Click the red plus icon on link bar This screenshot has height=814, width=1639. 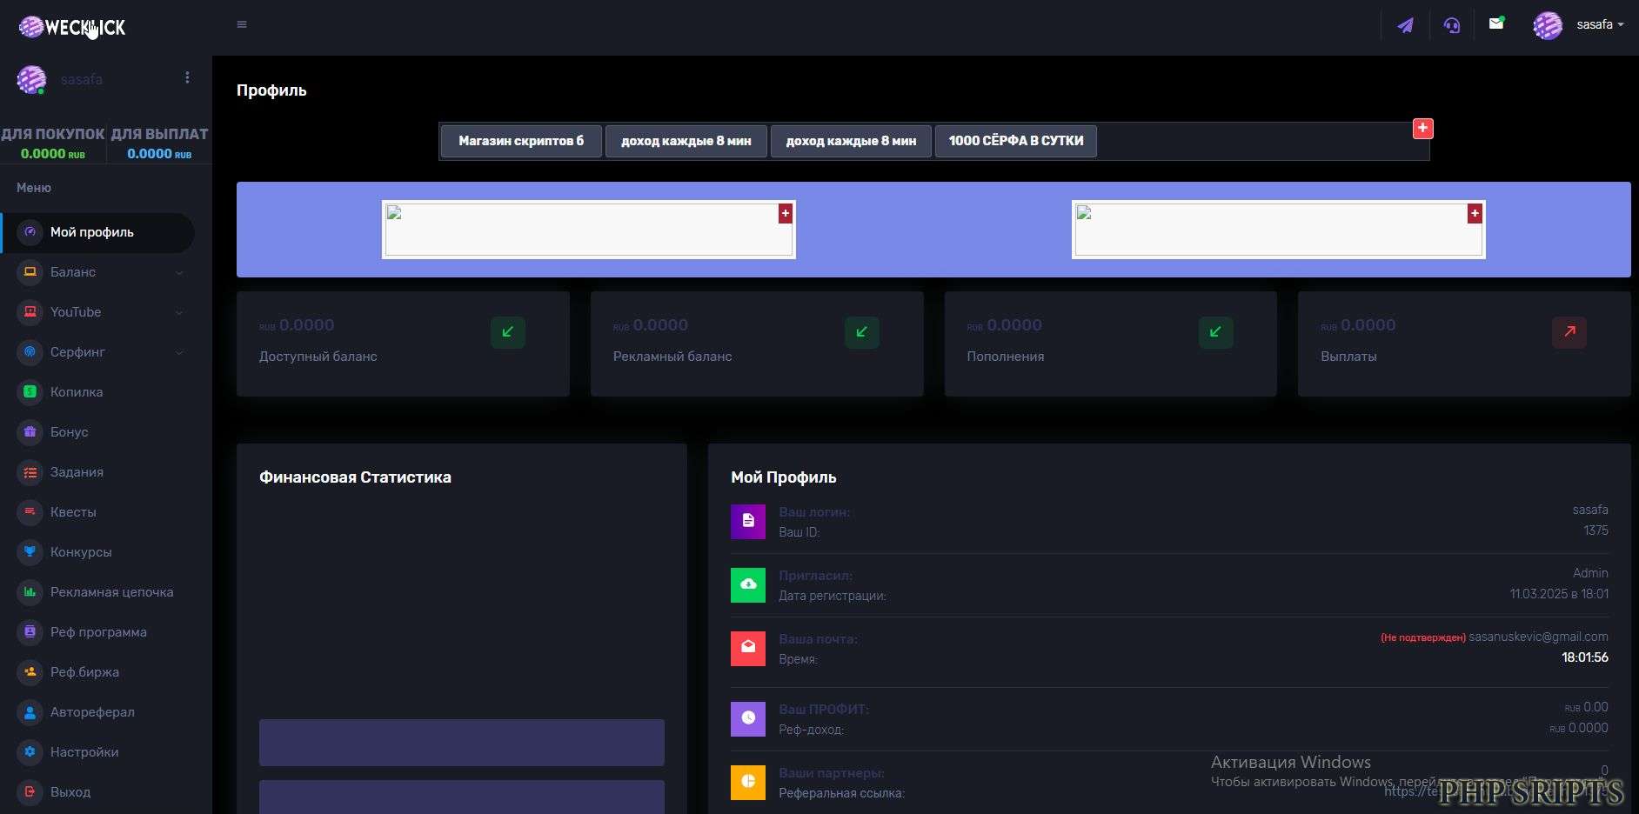click(x=1422, y=129)
